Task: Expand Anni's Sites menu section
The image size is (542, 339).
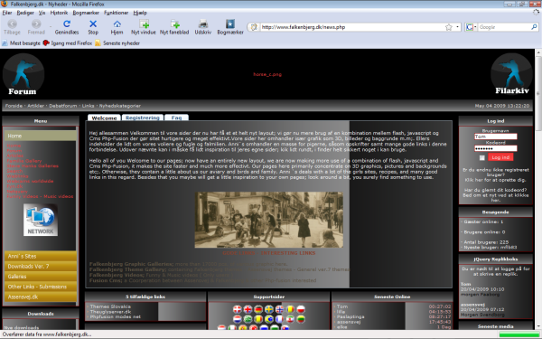Action: pyautogui.click(x=40, y=257)
